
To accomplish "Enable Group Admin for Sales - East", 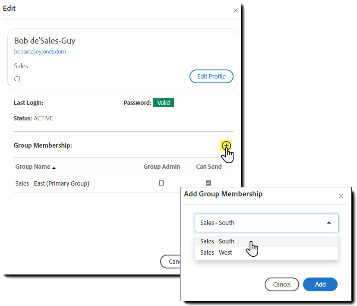I will [161, 183].
